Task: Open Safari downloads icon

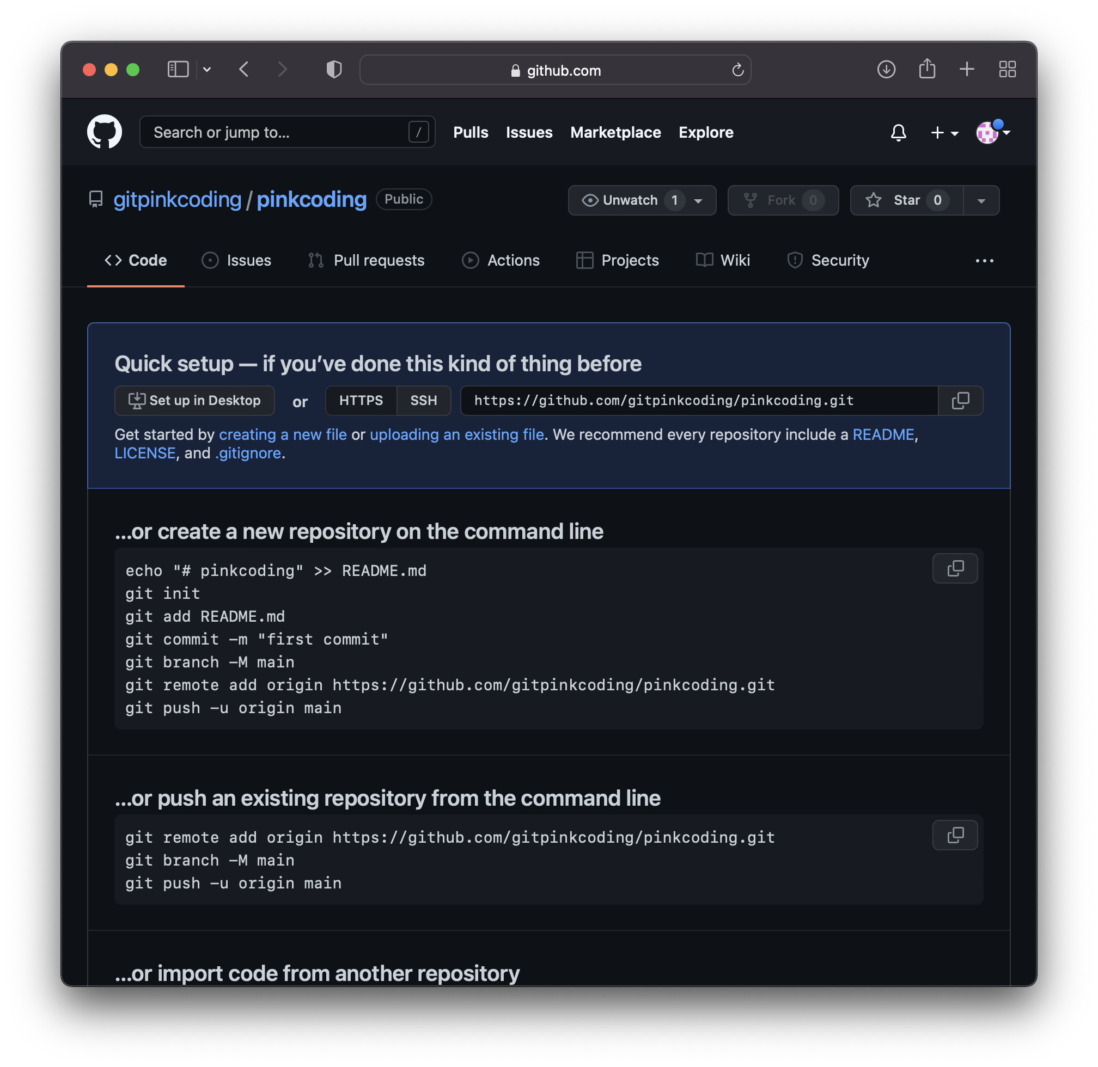Action: 886,70
